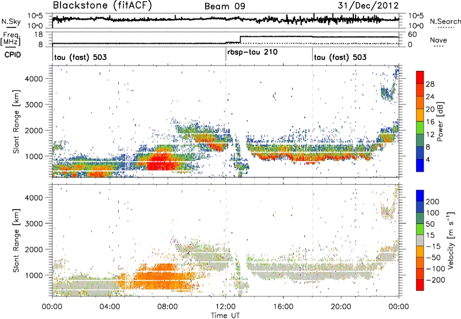Click the '04:00' time tick label
Screen dimensions: 461x319
(x=109, y=307)
